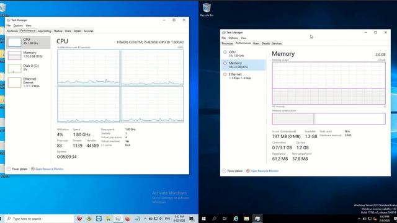The image size is (397, 223).
Task: Click the 44589 handles value
Action: [92, 146]
